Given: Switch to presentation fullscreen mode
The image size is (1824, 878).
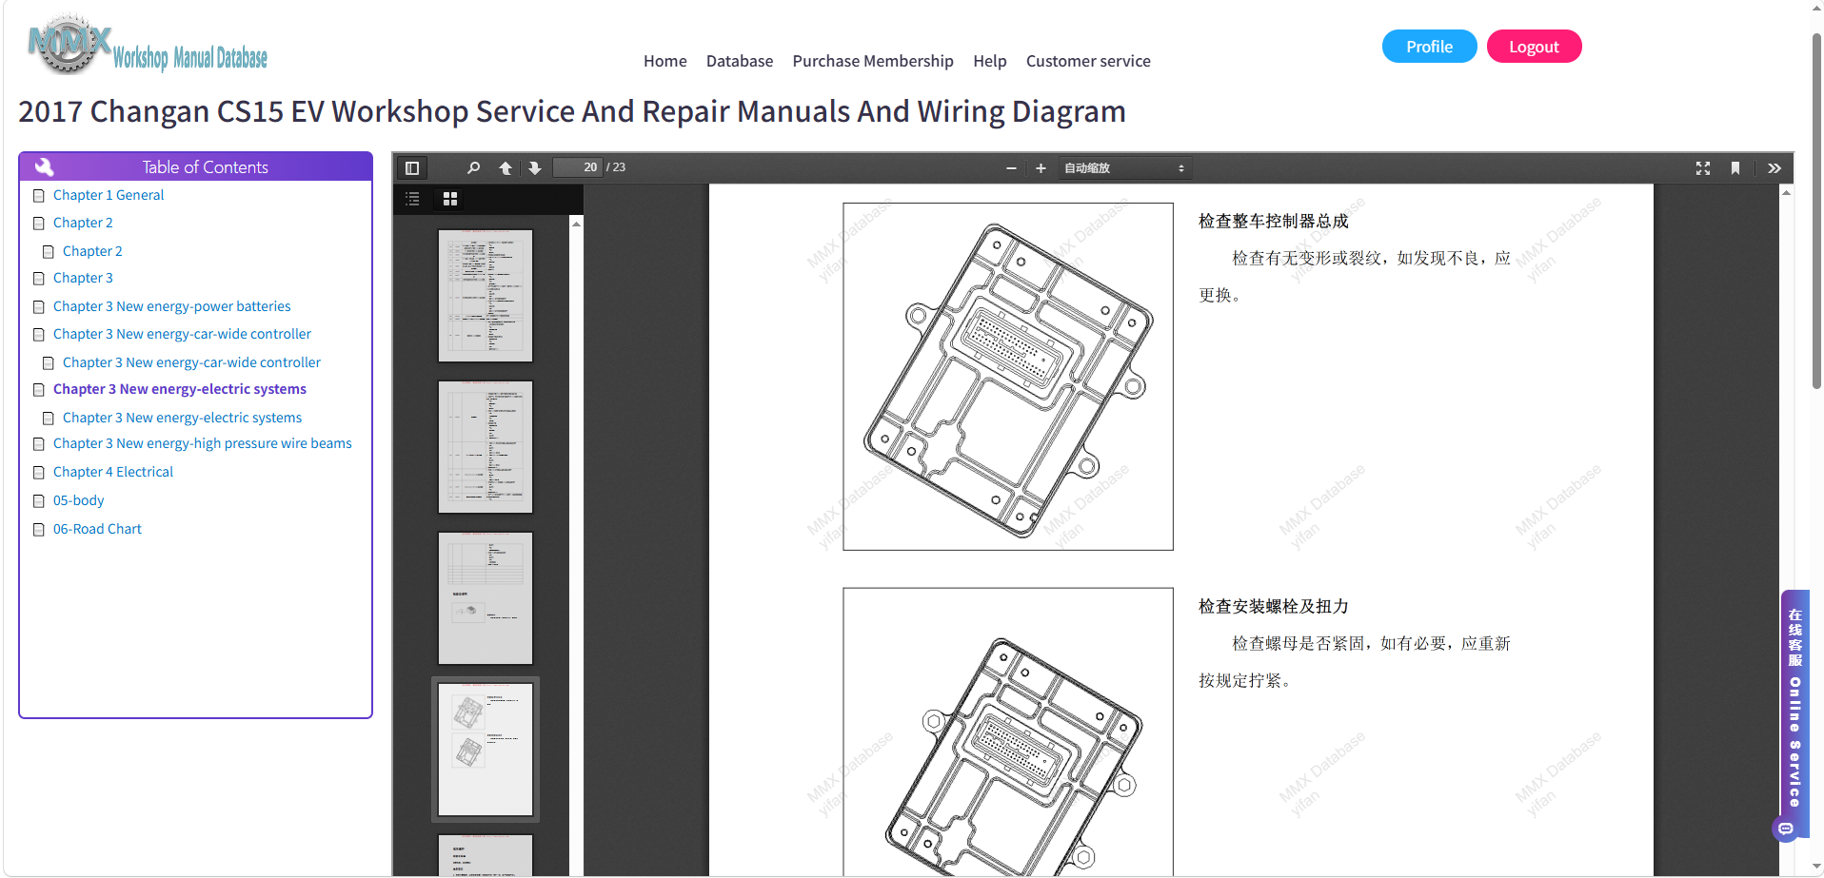Looking at the screenshot, I should pos(1703,168).
